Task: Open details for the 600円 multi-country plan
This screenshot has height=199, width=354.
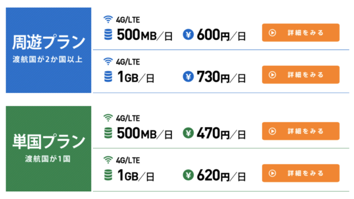Action: [x=300, y=33]
